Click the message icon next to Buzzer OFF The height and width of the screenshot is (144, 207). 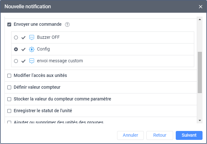click(x=32, y=38)
